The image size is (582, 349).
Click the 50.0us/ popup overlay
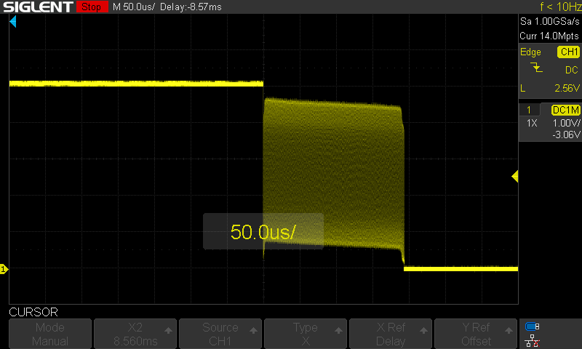(263, 231)
